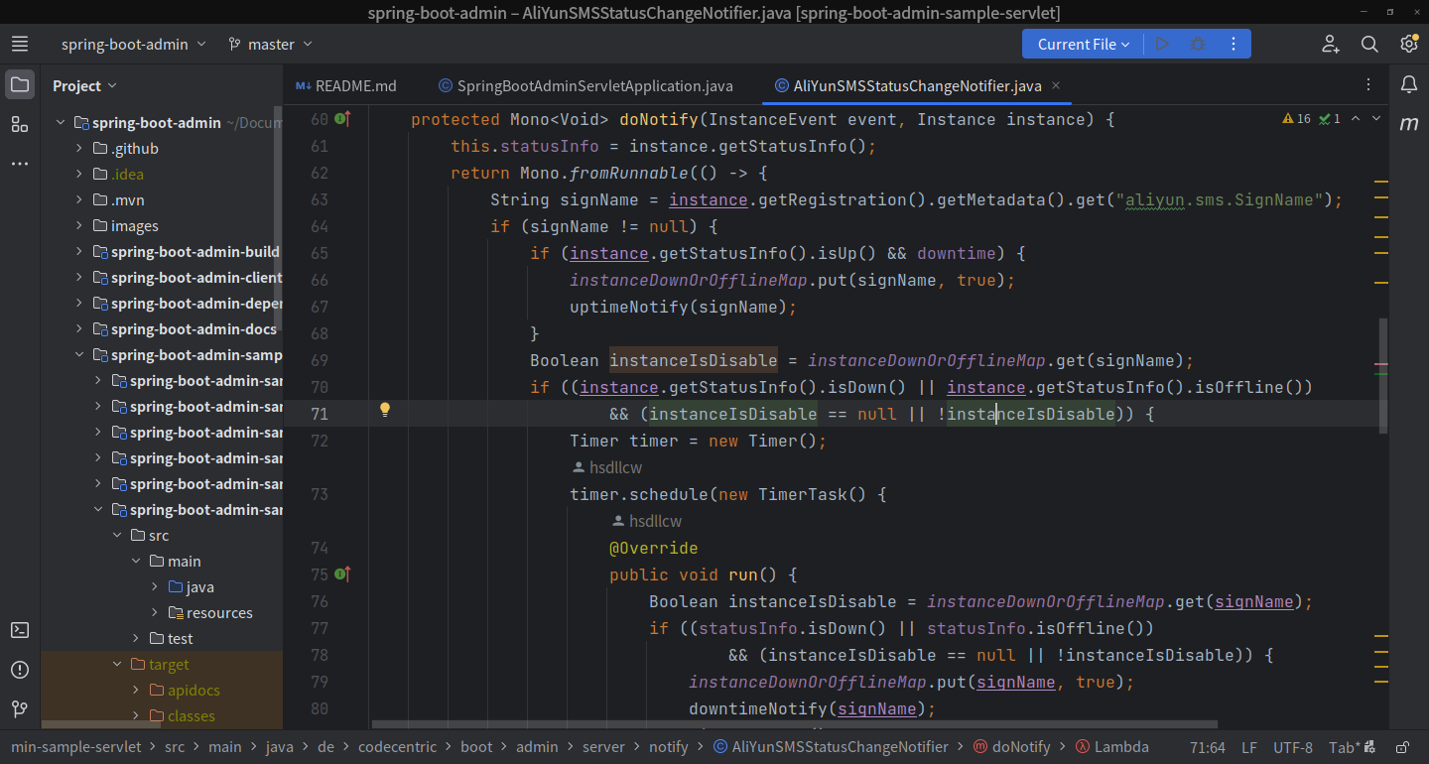Screen dimensions: 1429x764
Task: Click hsdllcw author hint above line 73
Action: tap(608, 467)
